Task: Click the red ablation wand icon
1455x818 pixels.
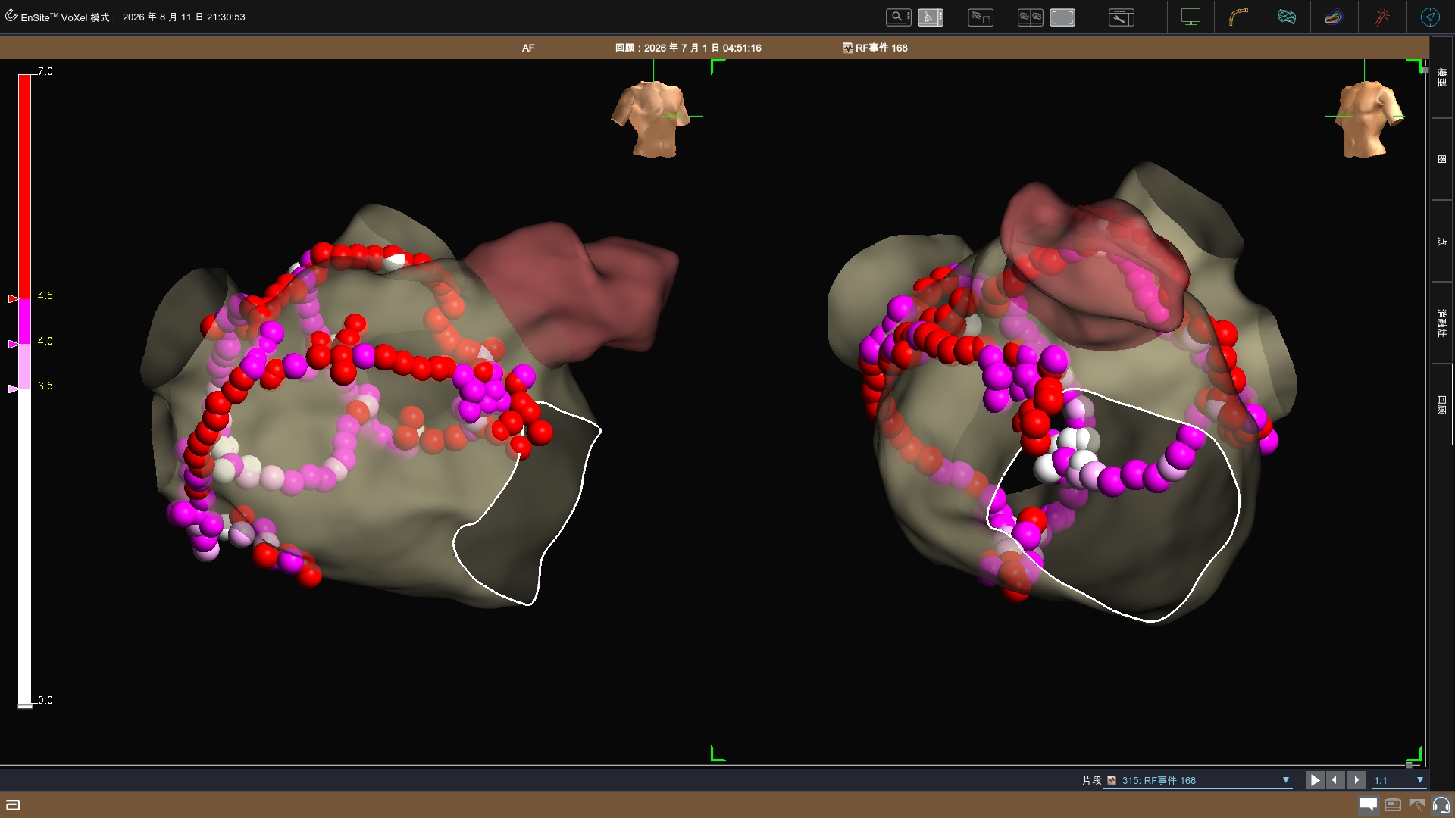Action: [1381, 17]
